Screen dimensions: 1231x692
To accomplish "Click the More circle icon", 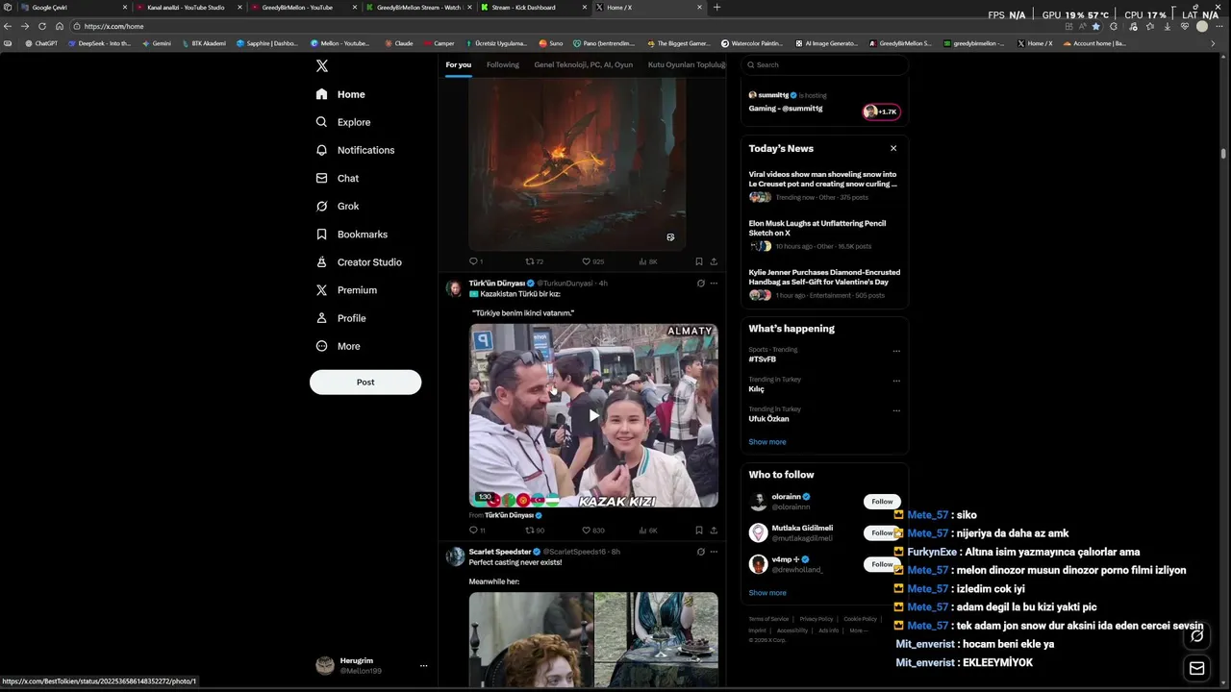I will 322,345.
